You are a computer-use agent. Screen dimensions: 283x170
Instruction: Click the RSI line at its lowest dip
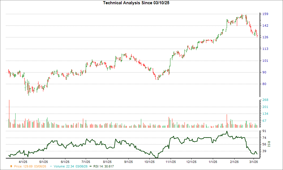tap(156, 157)
